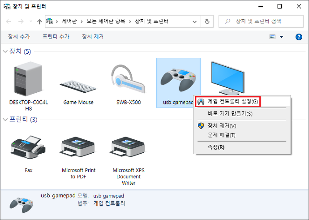
Task: Click the SWB-X500 label text
Action: tap(129, 102)
